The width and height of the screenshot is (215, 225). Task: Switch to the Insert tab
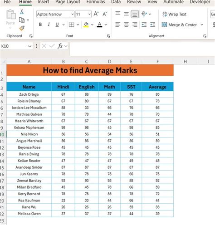click(43, 2)
